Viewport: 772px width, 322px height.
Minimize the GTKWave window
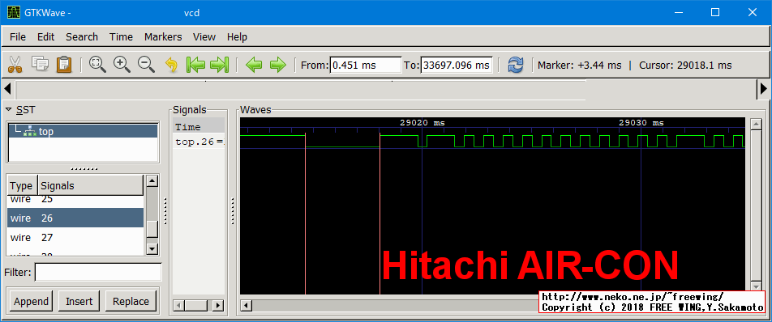[x=679, y=12]
